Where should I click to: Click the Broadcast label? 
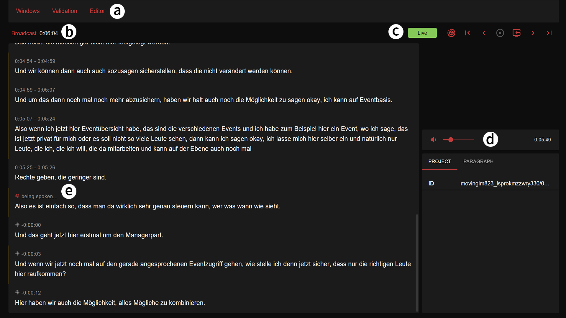click(x=24, y=33)
